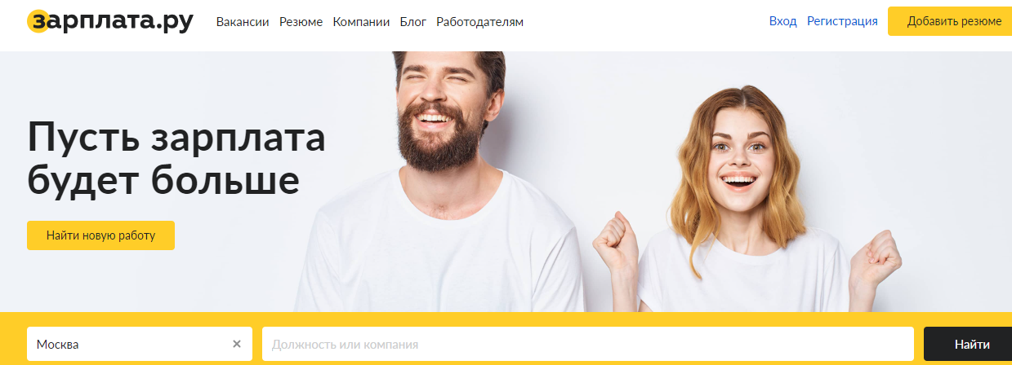Click the Найти новую работу button
Viewport: 1012px width, 365px height.
(100, 235)
